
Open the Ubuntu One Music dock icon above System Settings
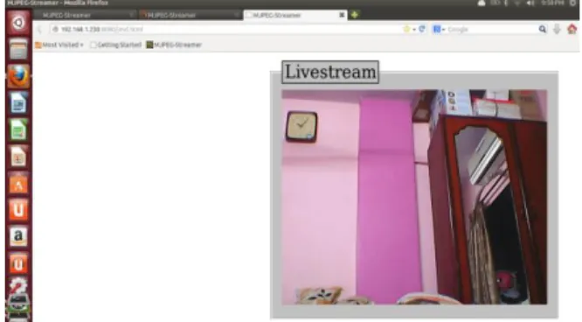(18, 263)
